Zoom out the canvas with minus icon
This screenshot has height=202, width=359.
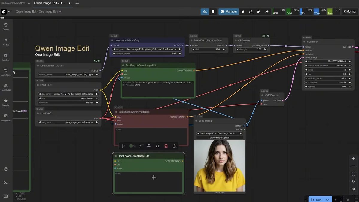353,166
